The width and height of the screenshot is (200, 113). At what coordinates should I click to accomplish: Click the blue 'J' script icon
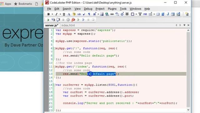pos(168,14)
